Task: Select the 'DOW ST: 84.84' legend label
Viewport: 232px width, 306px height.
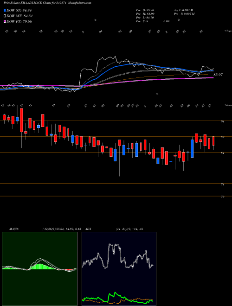Action: tap(19, 11)
